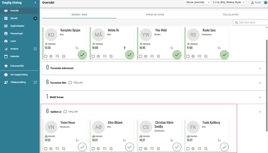Screen dimensions: 268x153
Task: Select checkbox on Kompleks Opsjon card
Action: [x=46, y=56]
